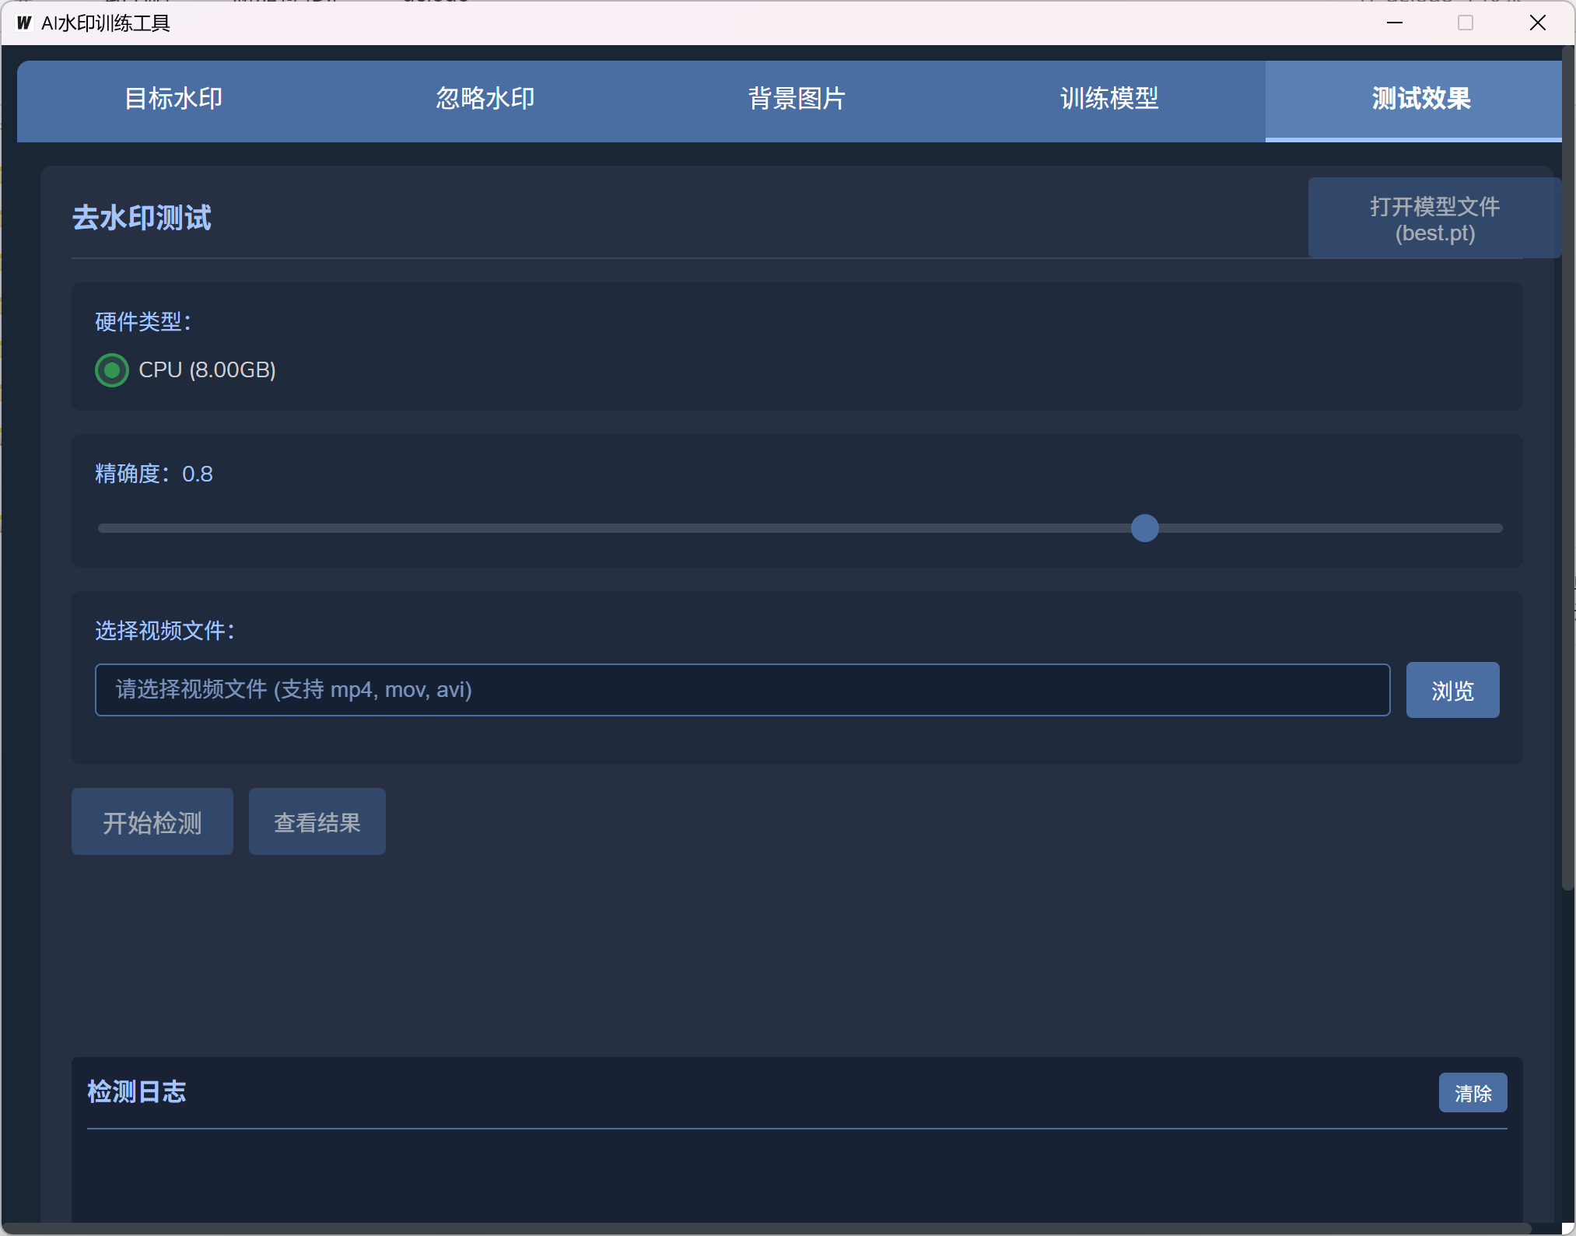Start detection with 开始检测 button
Screen dimensions: 1576x1236
[152, 822]
